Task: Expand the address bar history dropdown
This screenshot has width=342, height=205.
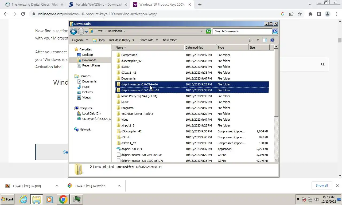Action: click(x=202, y=31)
